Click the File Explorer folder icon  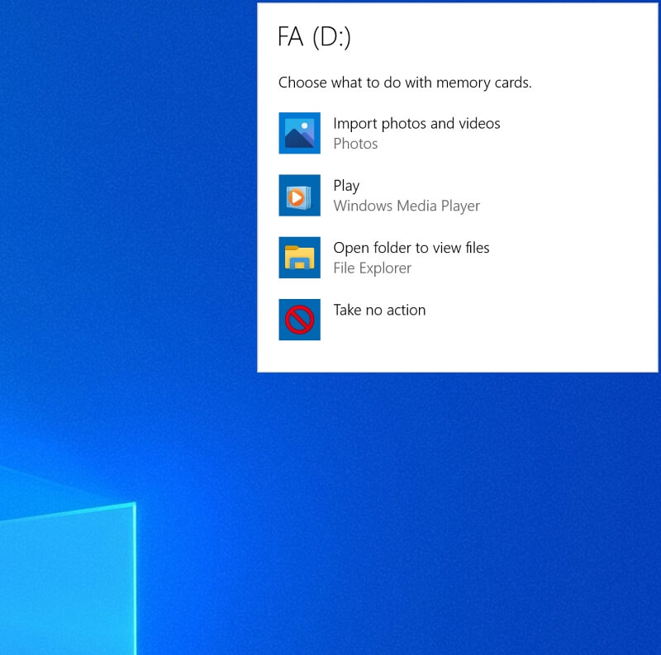299,258
